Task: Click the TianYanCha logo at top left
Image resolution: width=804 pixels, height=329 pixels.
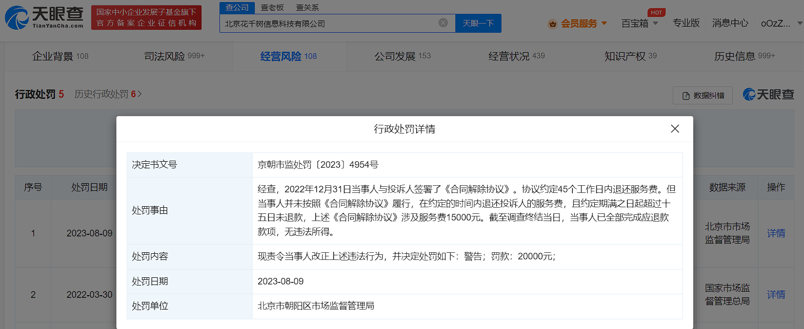Action: coord(44,18)
